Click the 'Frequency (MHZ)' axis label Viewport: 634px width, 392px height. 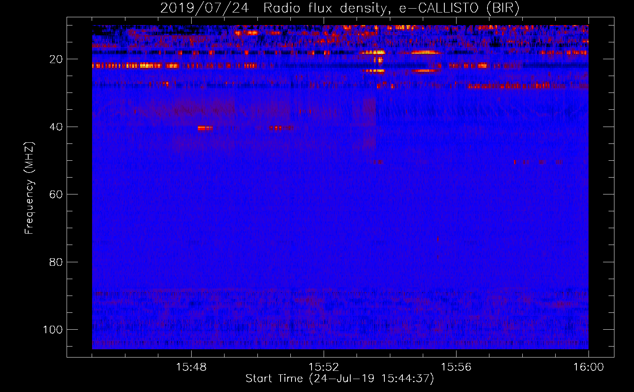point(29,188)
